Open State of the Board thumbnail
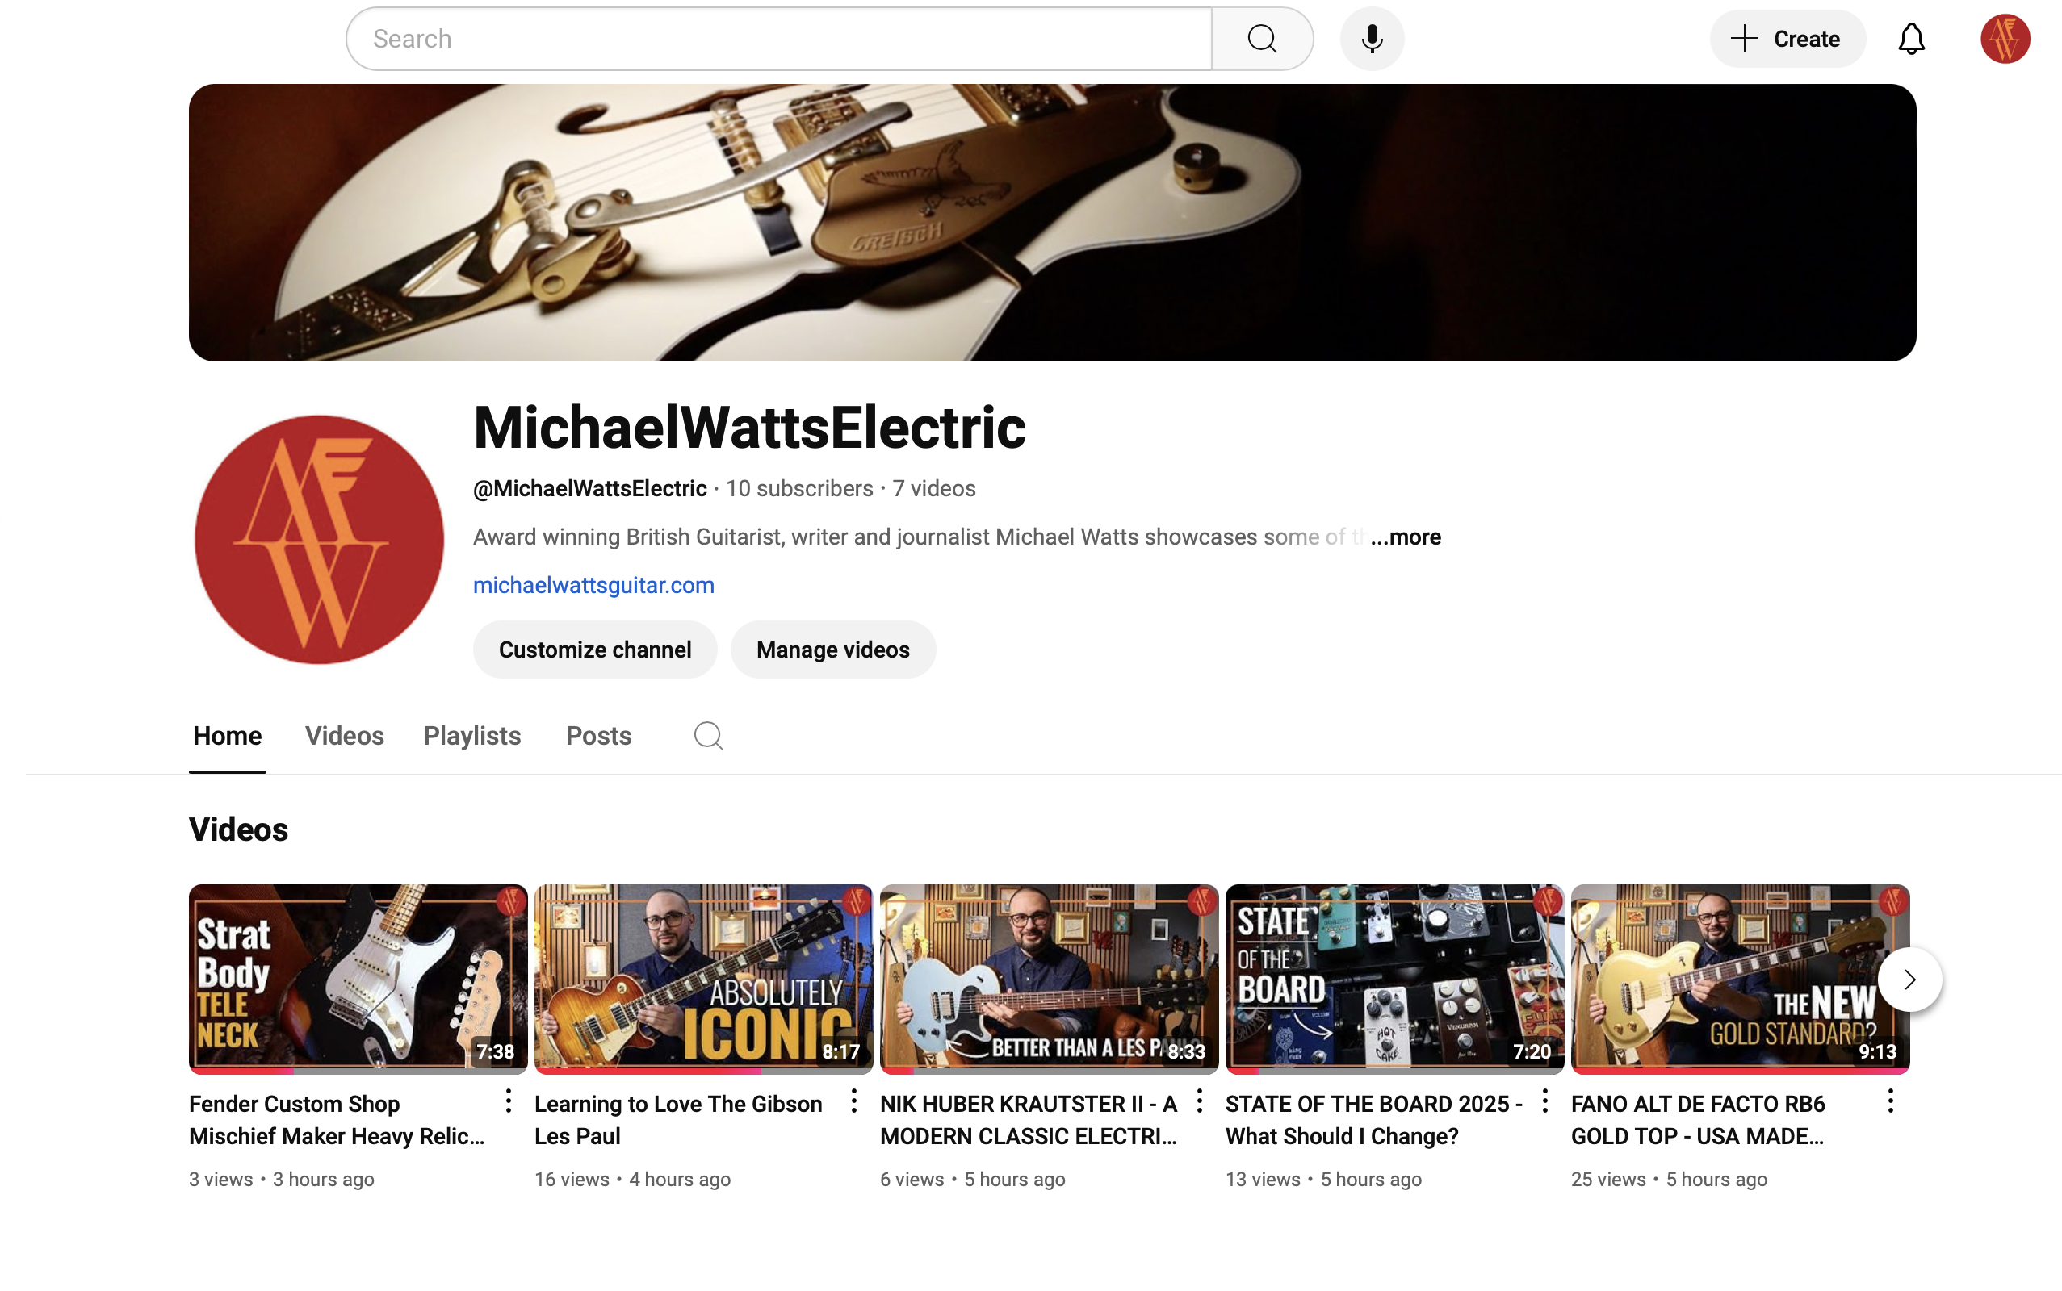Viewport: 2062px width, 1291px height. tap(1394, 979)
